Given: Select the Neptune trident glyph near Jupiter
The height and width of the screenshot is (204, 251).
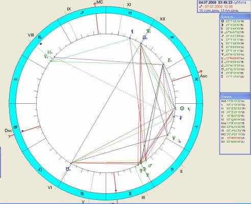Looking at the screenshot, I should 173,138.
